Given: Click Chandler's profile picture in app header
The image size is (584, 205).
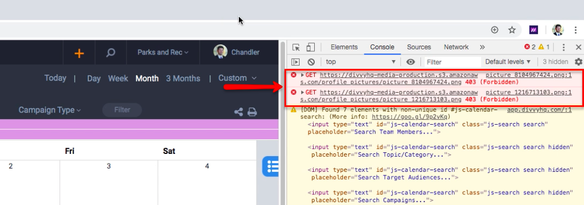Looking at the screenshot, I should pos(220,52).
